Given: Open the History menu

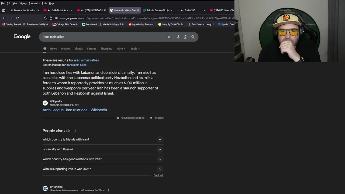Looking at the screenshot, I should pyautogui.click(x=23, y=3).
